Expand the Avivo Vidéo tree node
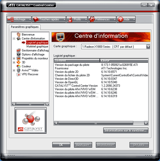Viewport: 160px width, 161px height. click(14, 70)
